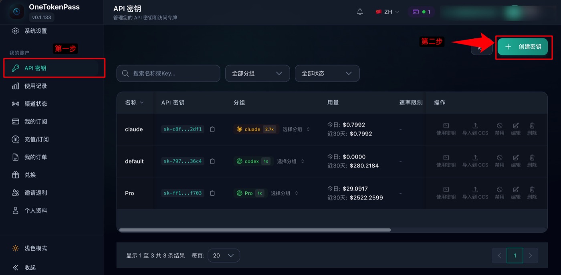The height and width of the screenshot is (275, 561).
Task: Open 选择分组 for the default row
Action: (x=290, y=161)
